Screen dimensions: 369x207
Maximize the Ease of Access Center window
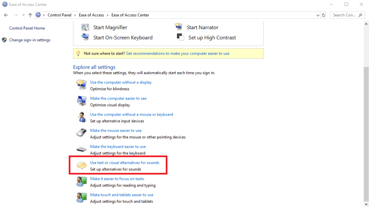click(x=346, y=4)
